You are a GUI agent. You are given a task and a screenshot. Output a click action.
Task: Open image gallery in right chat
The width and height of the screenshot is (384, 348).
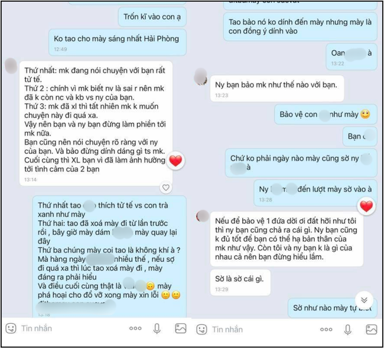tap(371, 330)
